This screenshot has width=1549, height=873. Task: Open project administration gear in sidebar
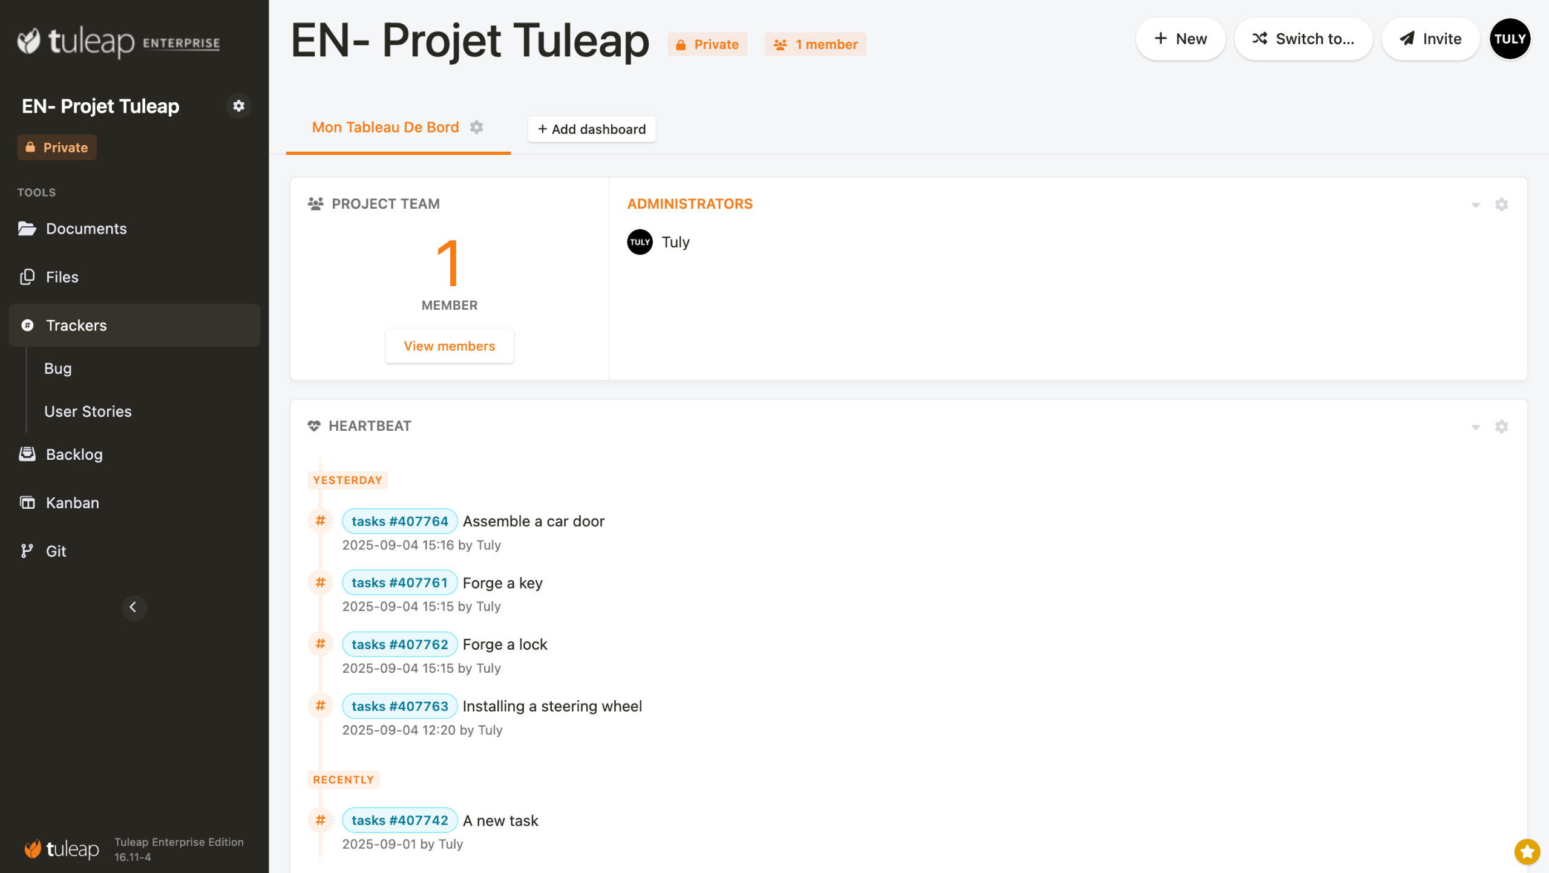coord(238,106)
